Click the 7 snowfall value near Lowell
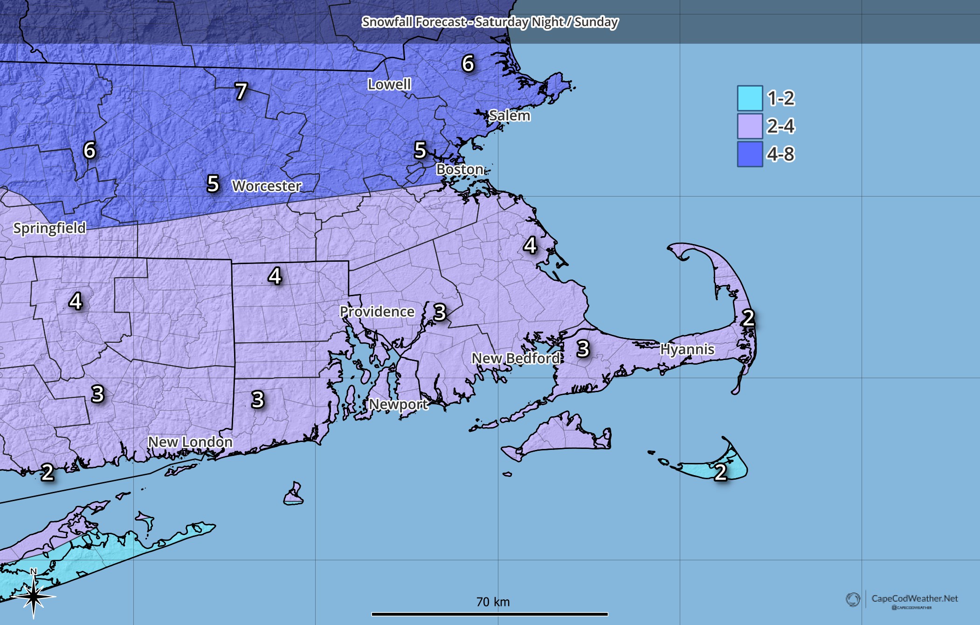The width and height of the screenshot is (980, 625). point(241,91)
